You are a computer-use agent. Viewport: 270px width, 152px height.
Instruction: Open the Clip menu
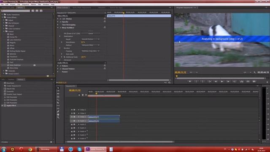(19, 5)
